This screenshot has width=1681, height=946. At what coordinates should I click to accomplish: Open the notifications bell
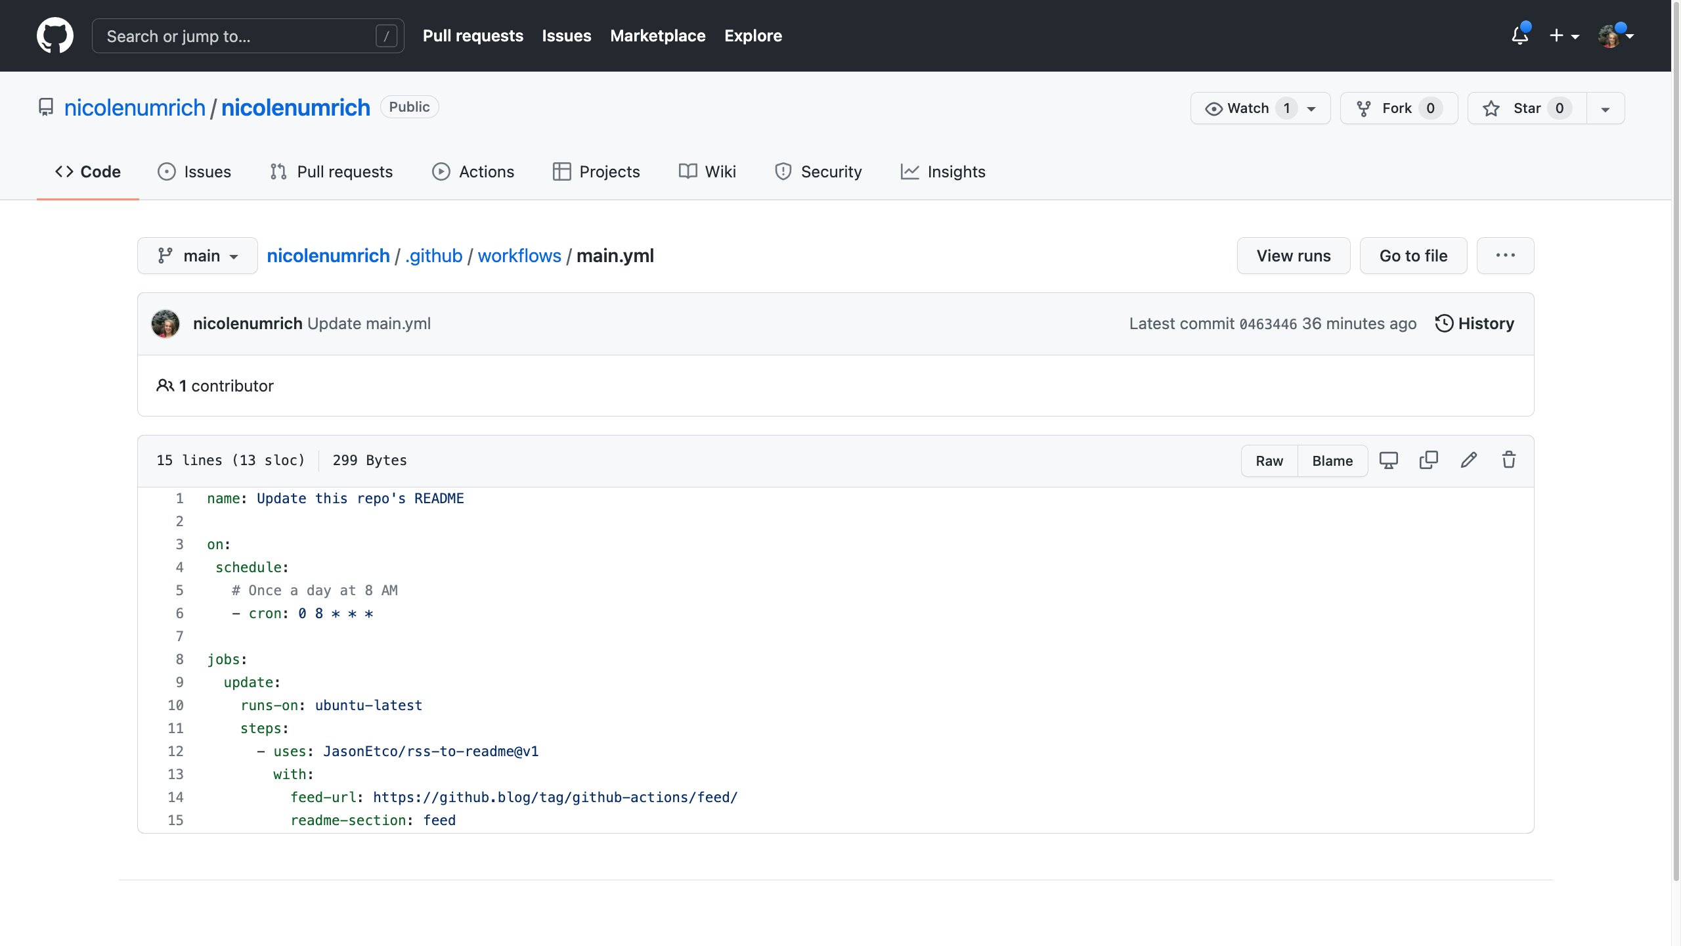tap(1519, 35)
